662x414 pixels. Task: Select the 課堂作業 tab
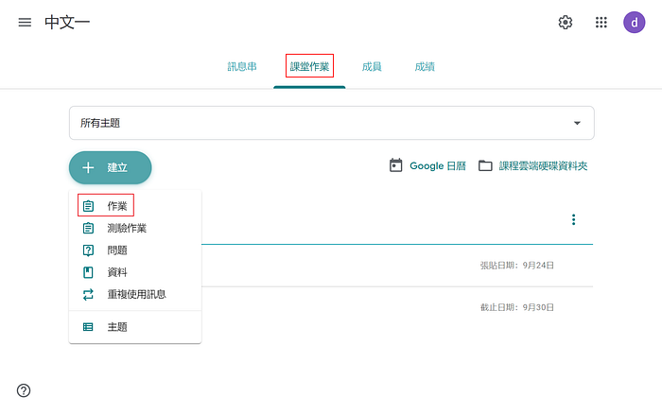click(x=309, y=67)
